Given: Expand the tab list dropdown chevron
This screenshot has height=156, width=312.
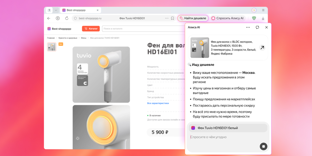Looking at the screenshot, I should click(56, 10).
